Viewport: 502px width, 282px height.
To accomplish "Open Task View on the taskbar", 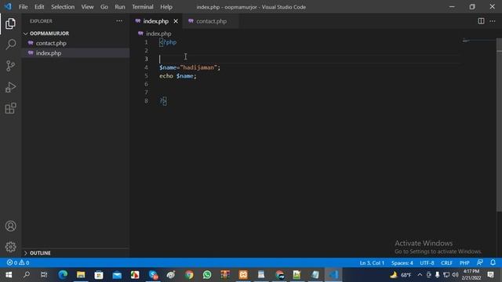I will (x=44, y=275).
